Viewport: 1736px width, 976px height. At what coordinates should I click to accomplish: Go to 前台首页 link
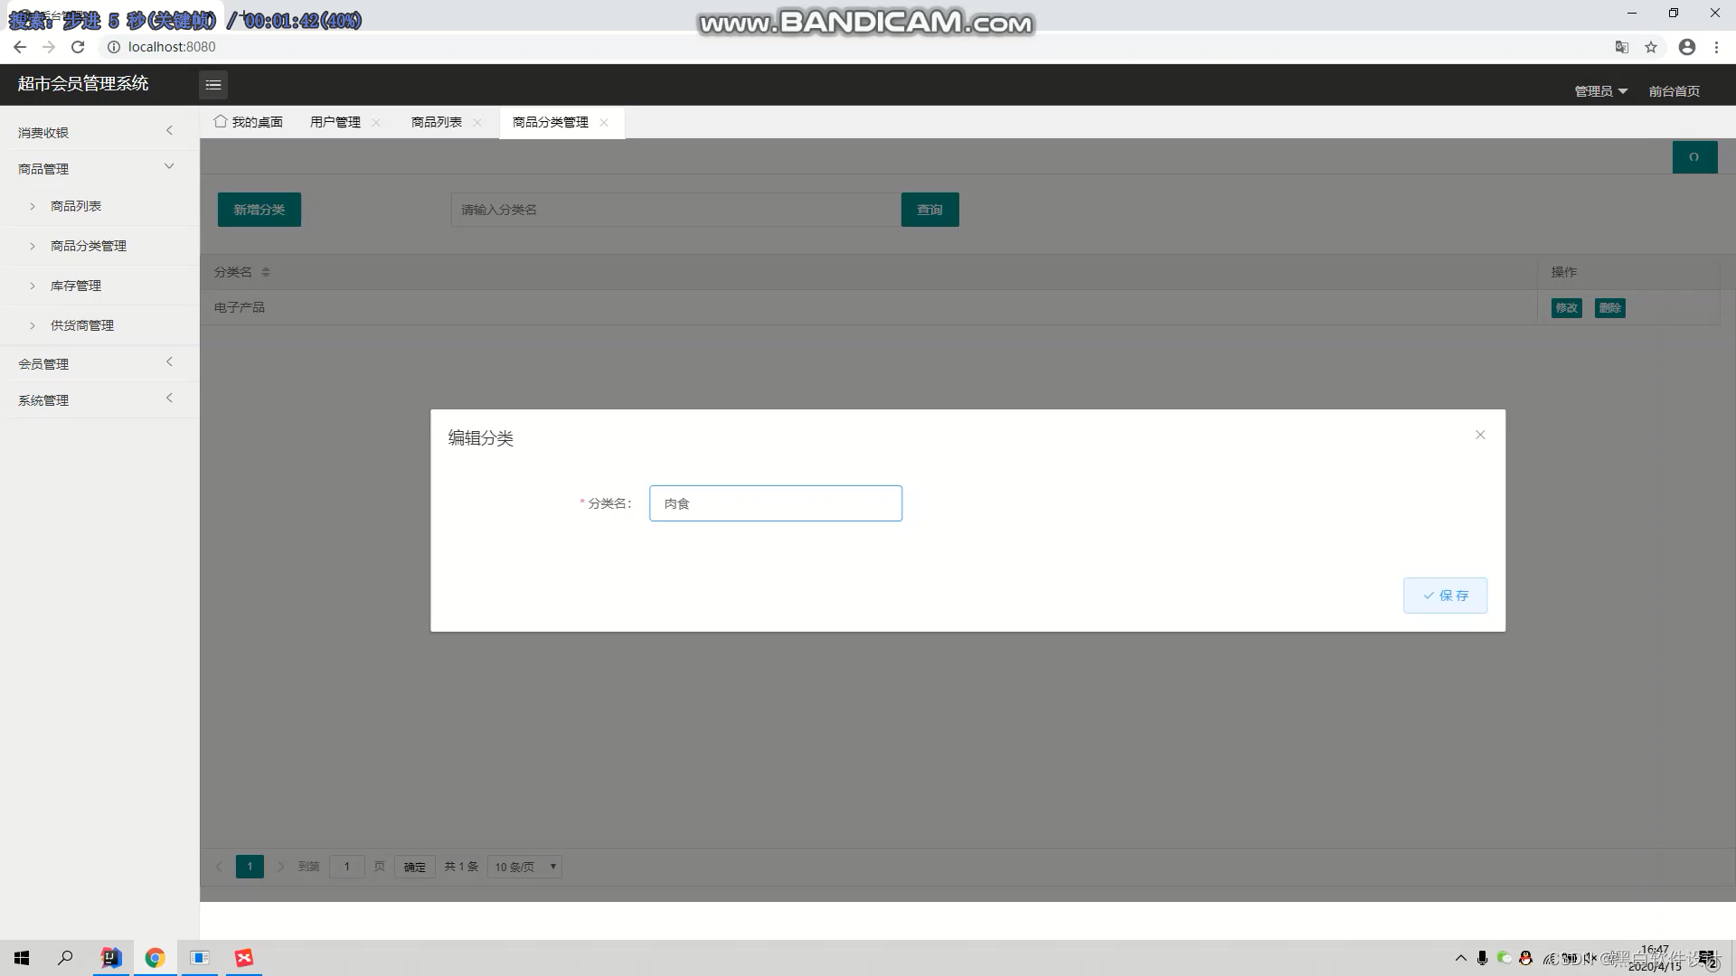point(1674,91)
